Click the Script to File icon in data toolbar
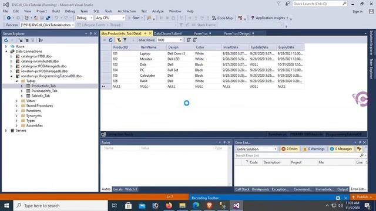Screen dimensions: 376x211 coord(195,40)
